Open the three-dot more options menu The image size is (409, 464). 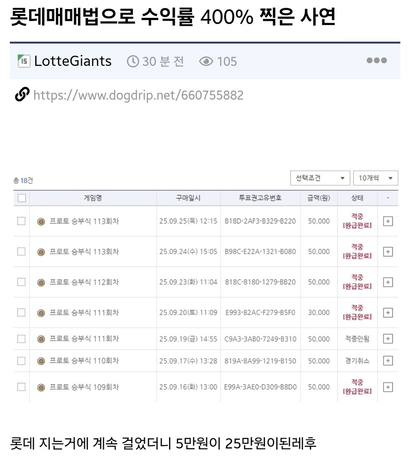tap(376, 61)
